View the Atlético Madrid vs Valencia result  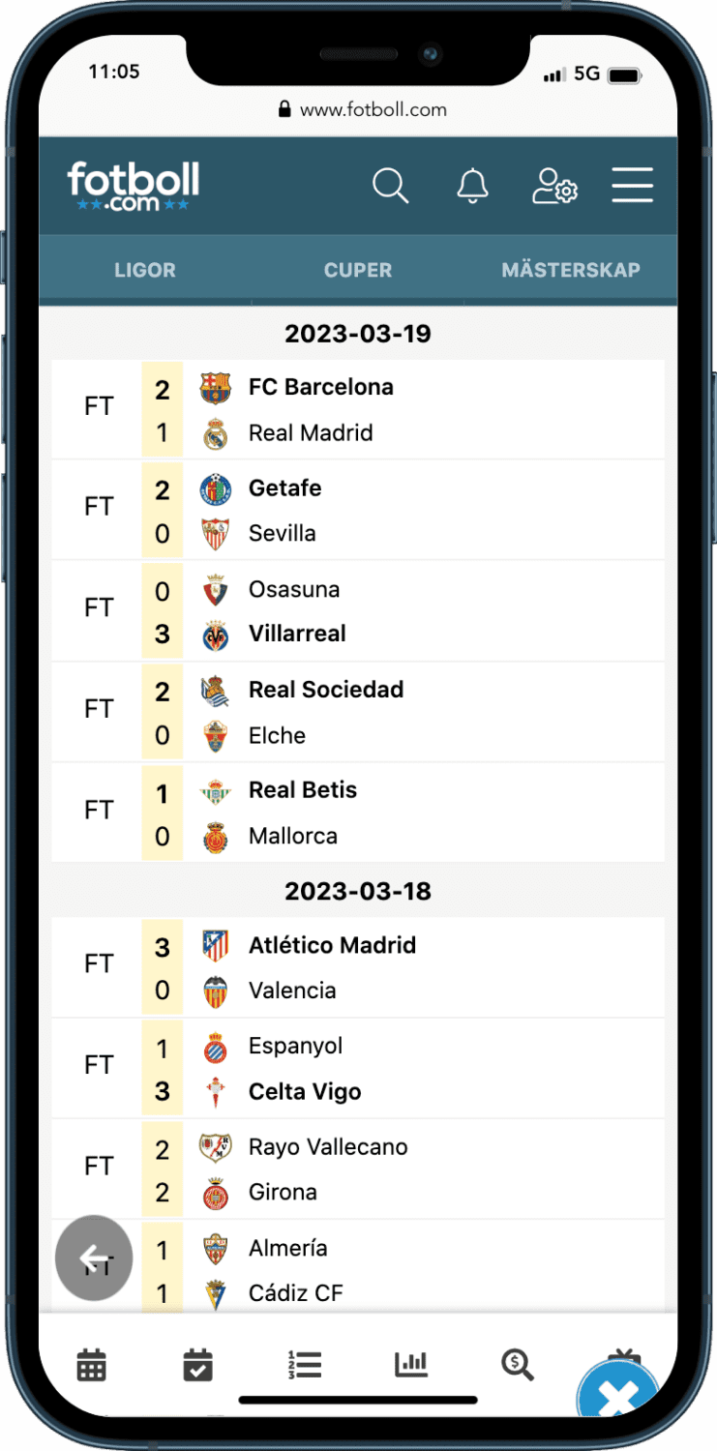(x=358, y=966)
